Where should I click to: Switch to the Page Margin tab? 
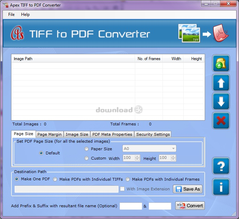click(x=49, y=134)
